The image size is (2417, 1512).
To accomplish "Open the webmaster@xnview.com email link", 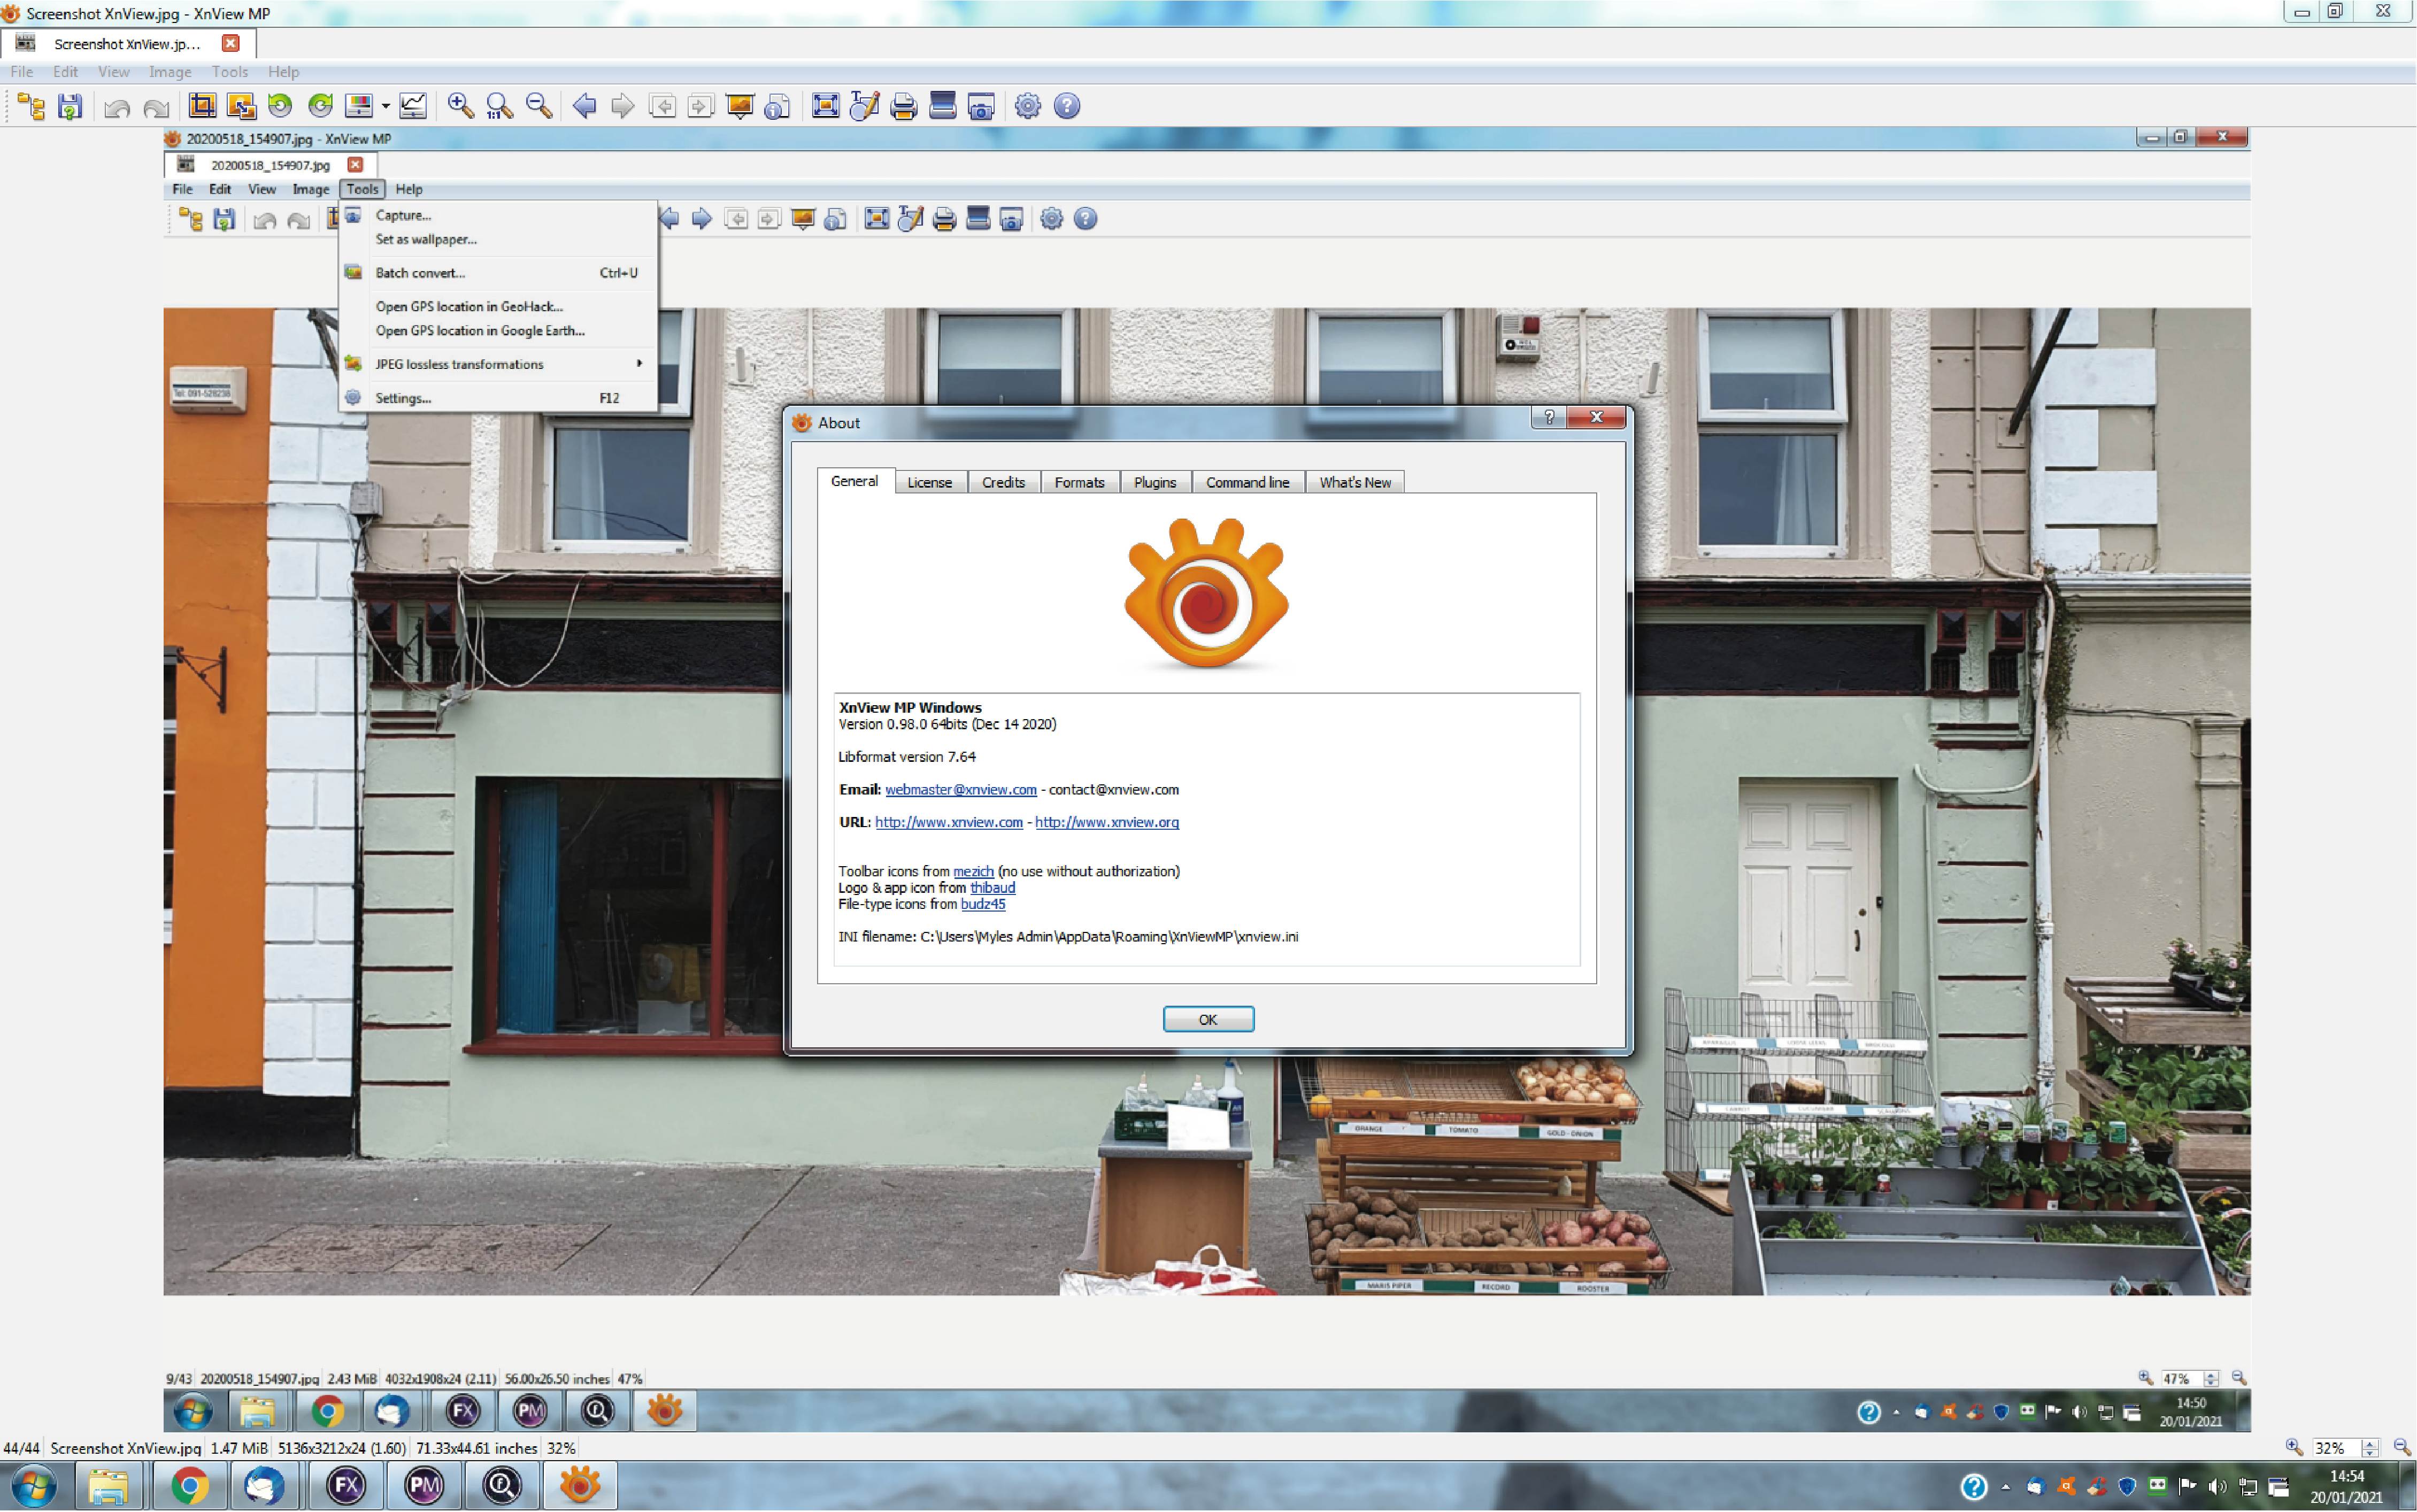I will 960,789.
